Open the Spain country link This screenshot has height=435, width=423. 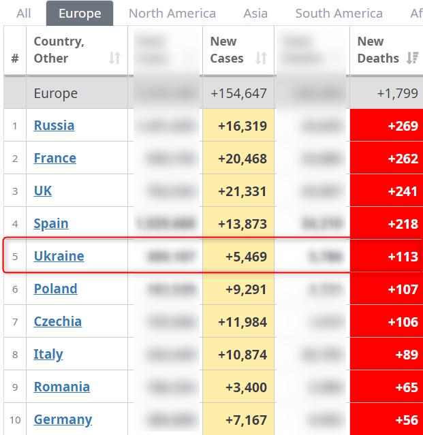coord(51,223)
